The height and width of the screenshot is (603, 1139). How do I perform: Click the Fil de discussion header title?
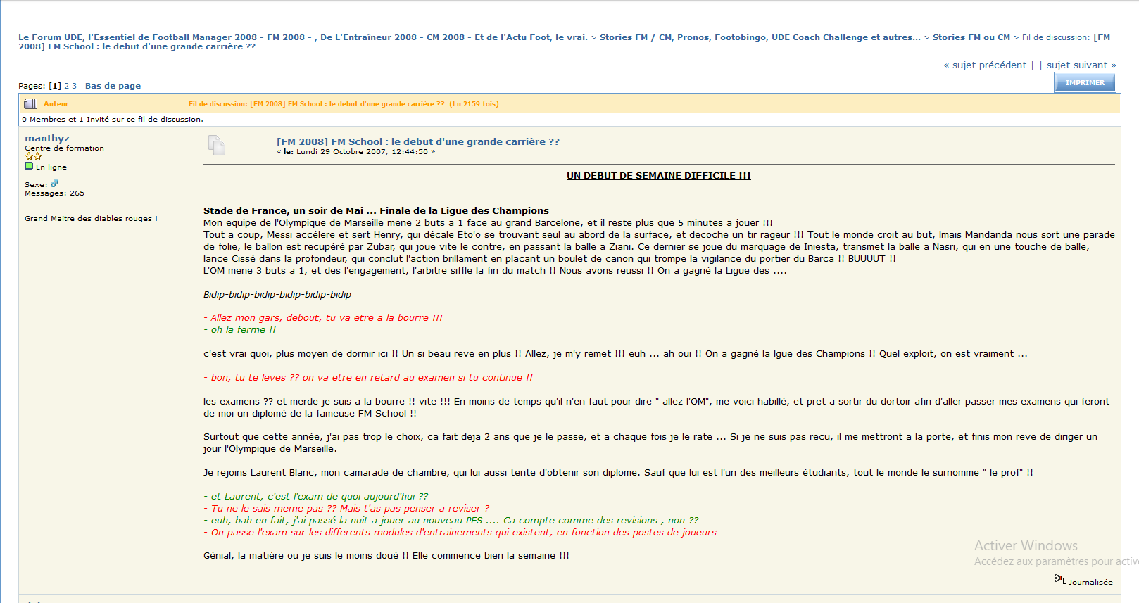[344, 103]
